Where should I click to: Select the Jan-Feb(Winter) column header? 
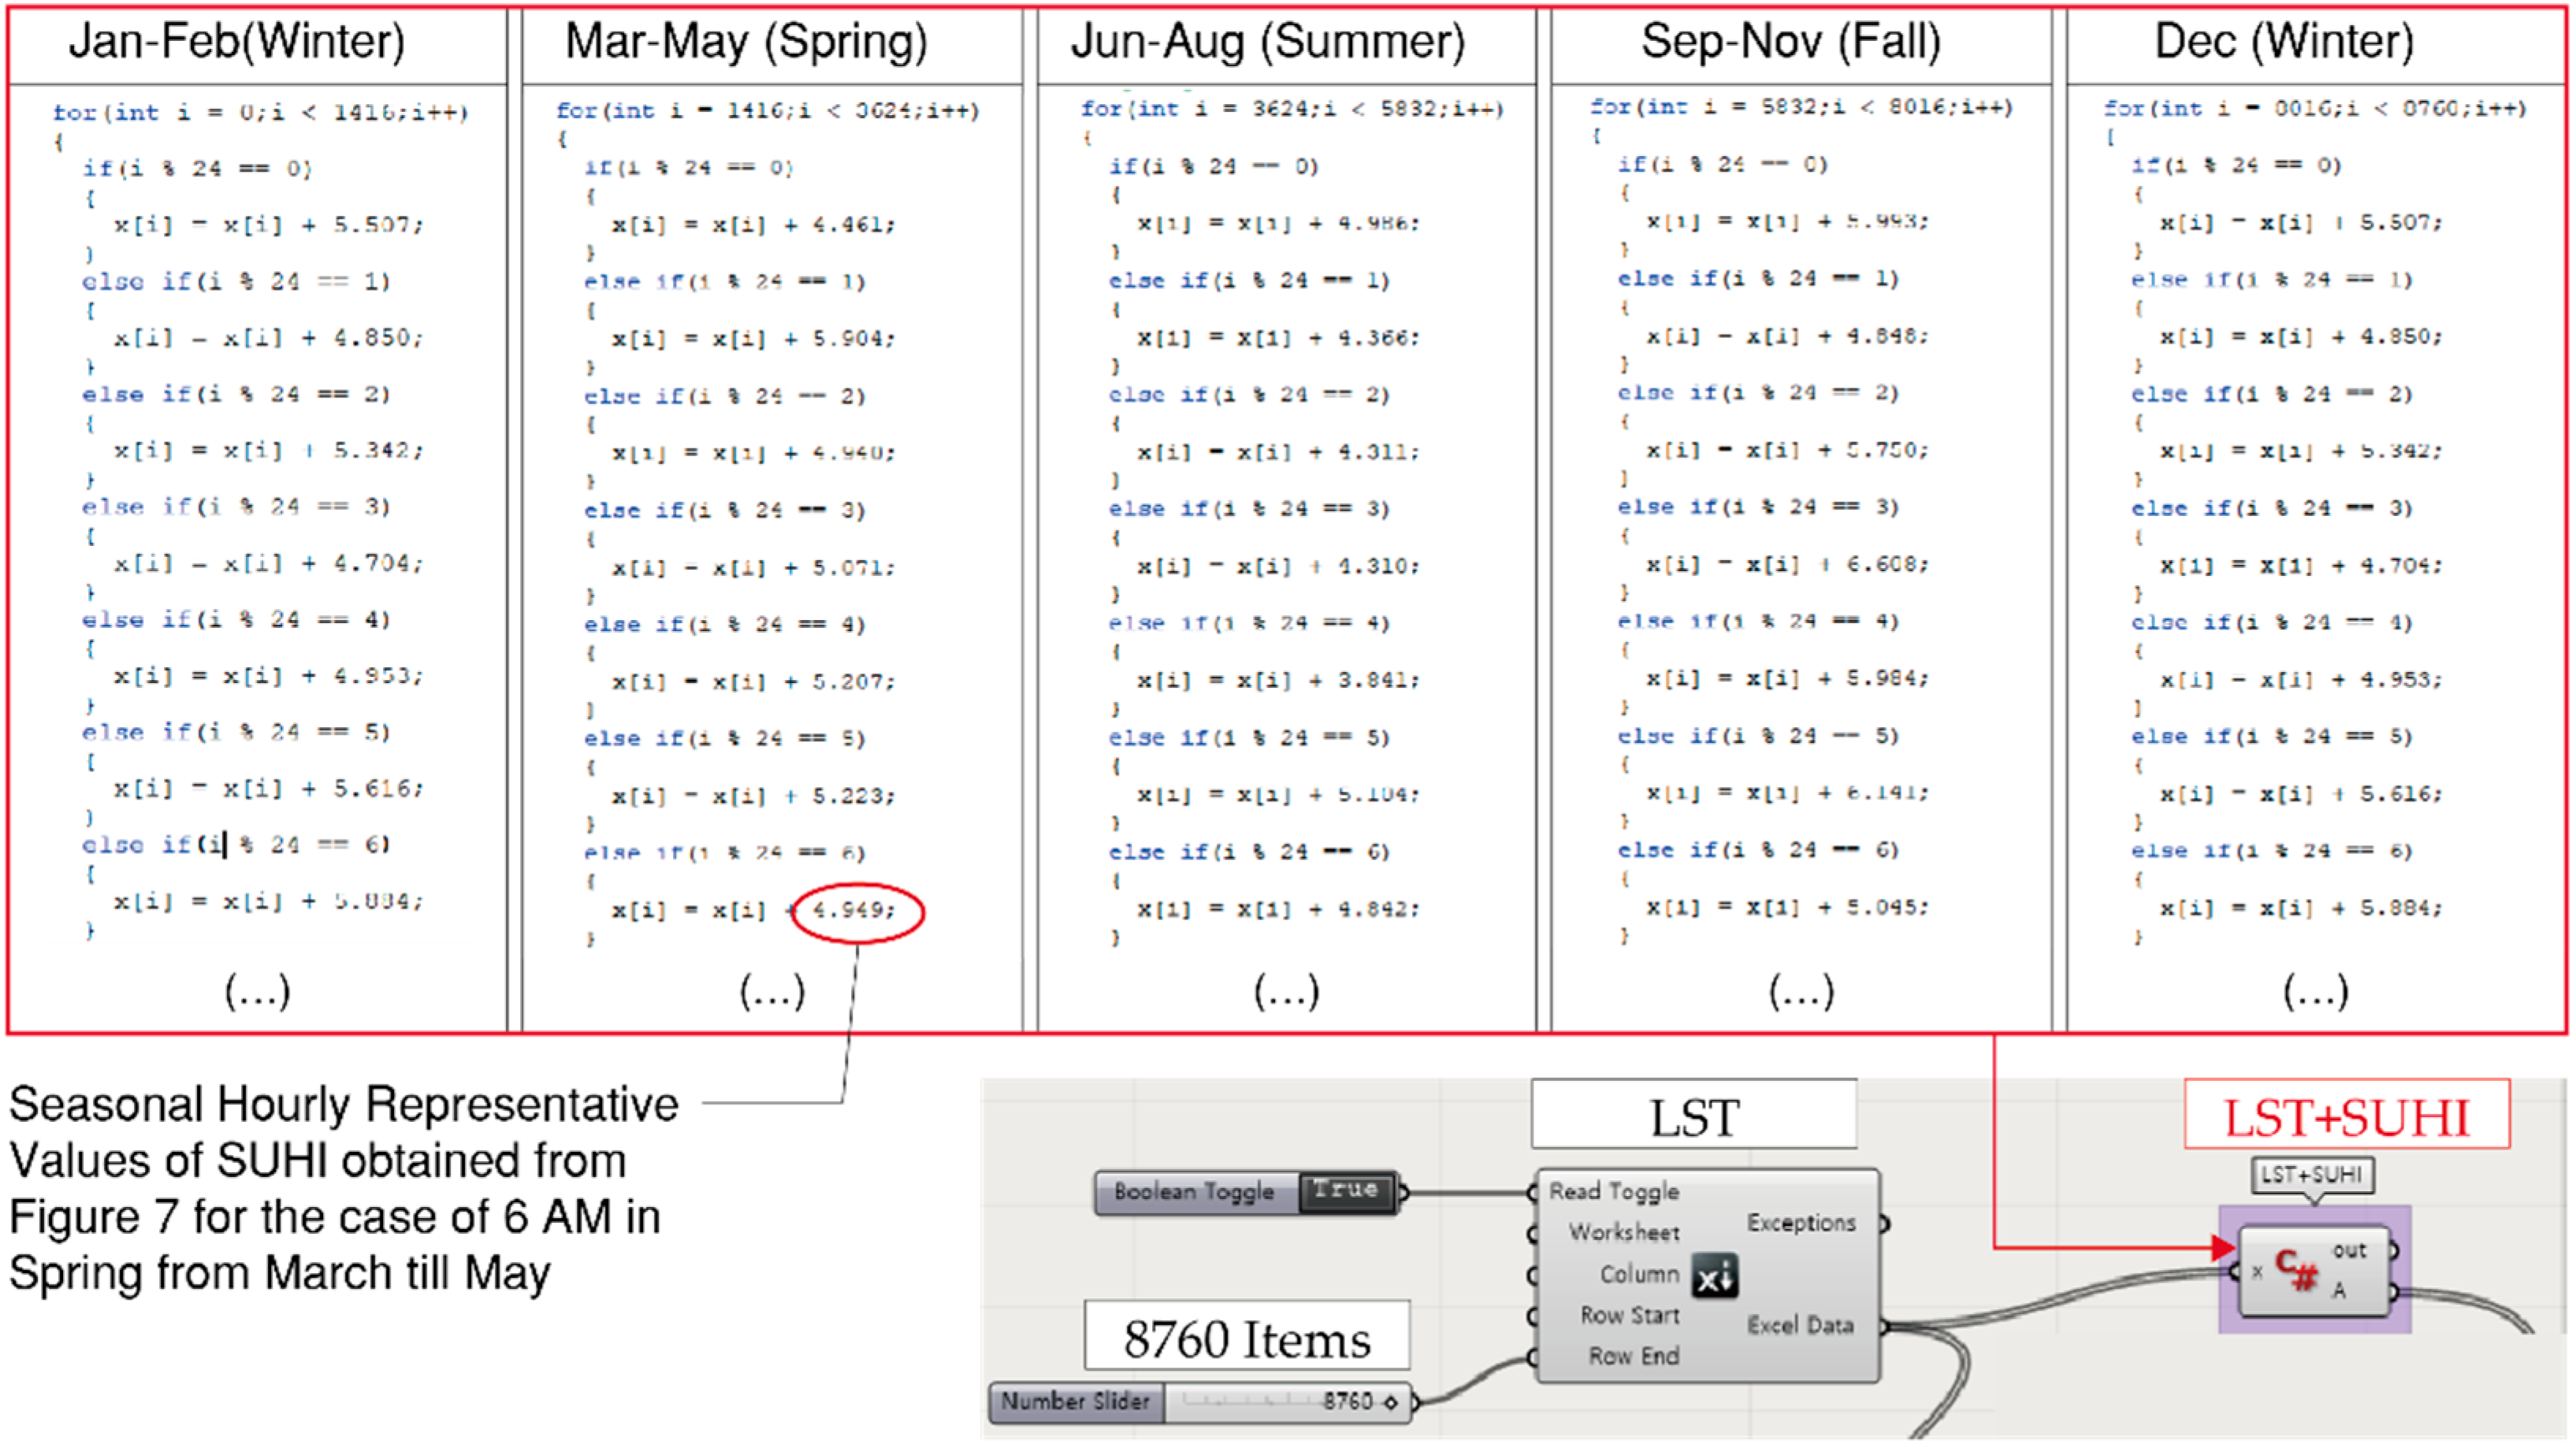point(237,42)
